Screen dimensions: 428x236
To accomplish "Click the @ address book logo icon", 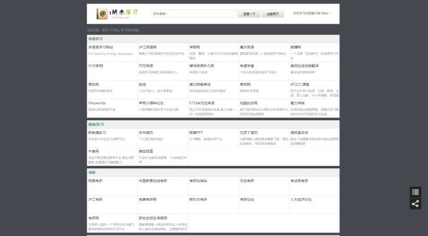I will pos(102,14).
